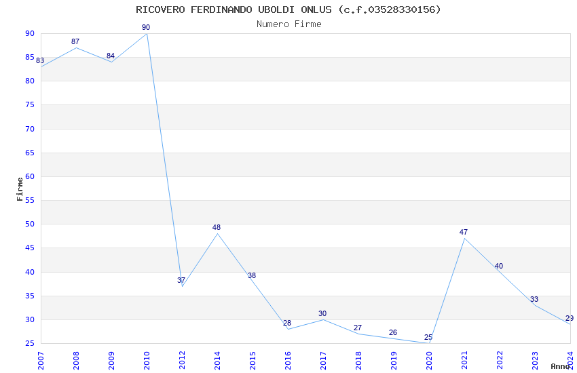Click the x-axis year label 2015
This screenshot has height=373, width=577.
tap(253, 361)
